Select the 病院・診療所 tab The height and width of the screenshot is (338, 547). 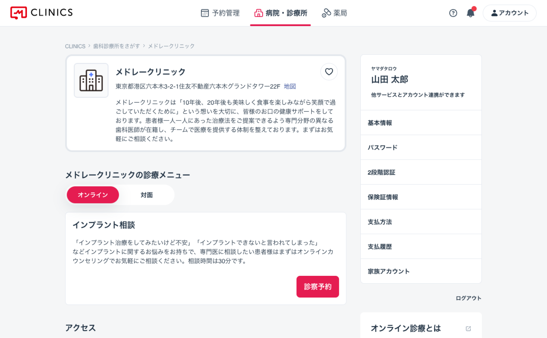tap(280, 13)
